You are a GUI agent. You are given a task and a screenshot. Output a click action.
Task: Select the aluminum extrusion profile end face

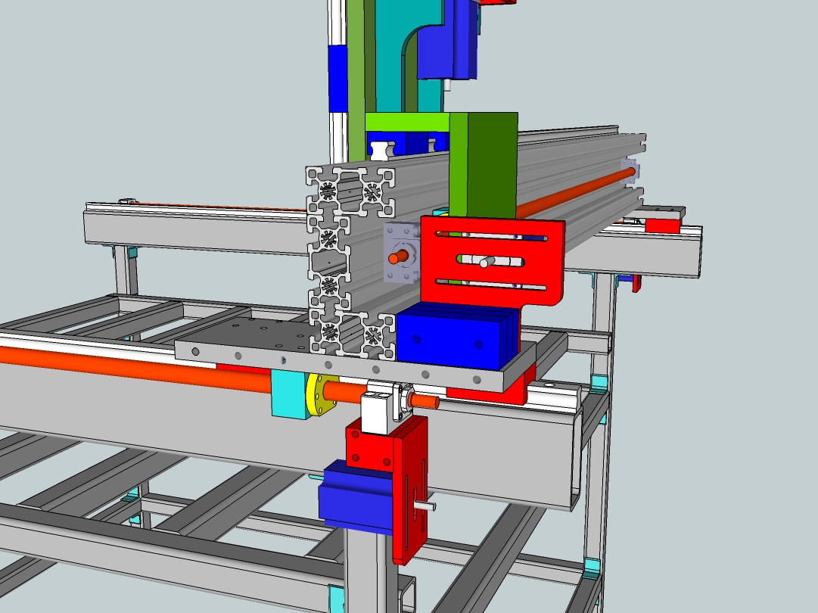tap(350, 263)
